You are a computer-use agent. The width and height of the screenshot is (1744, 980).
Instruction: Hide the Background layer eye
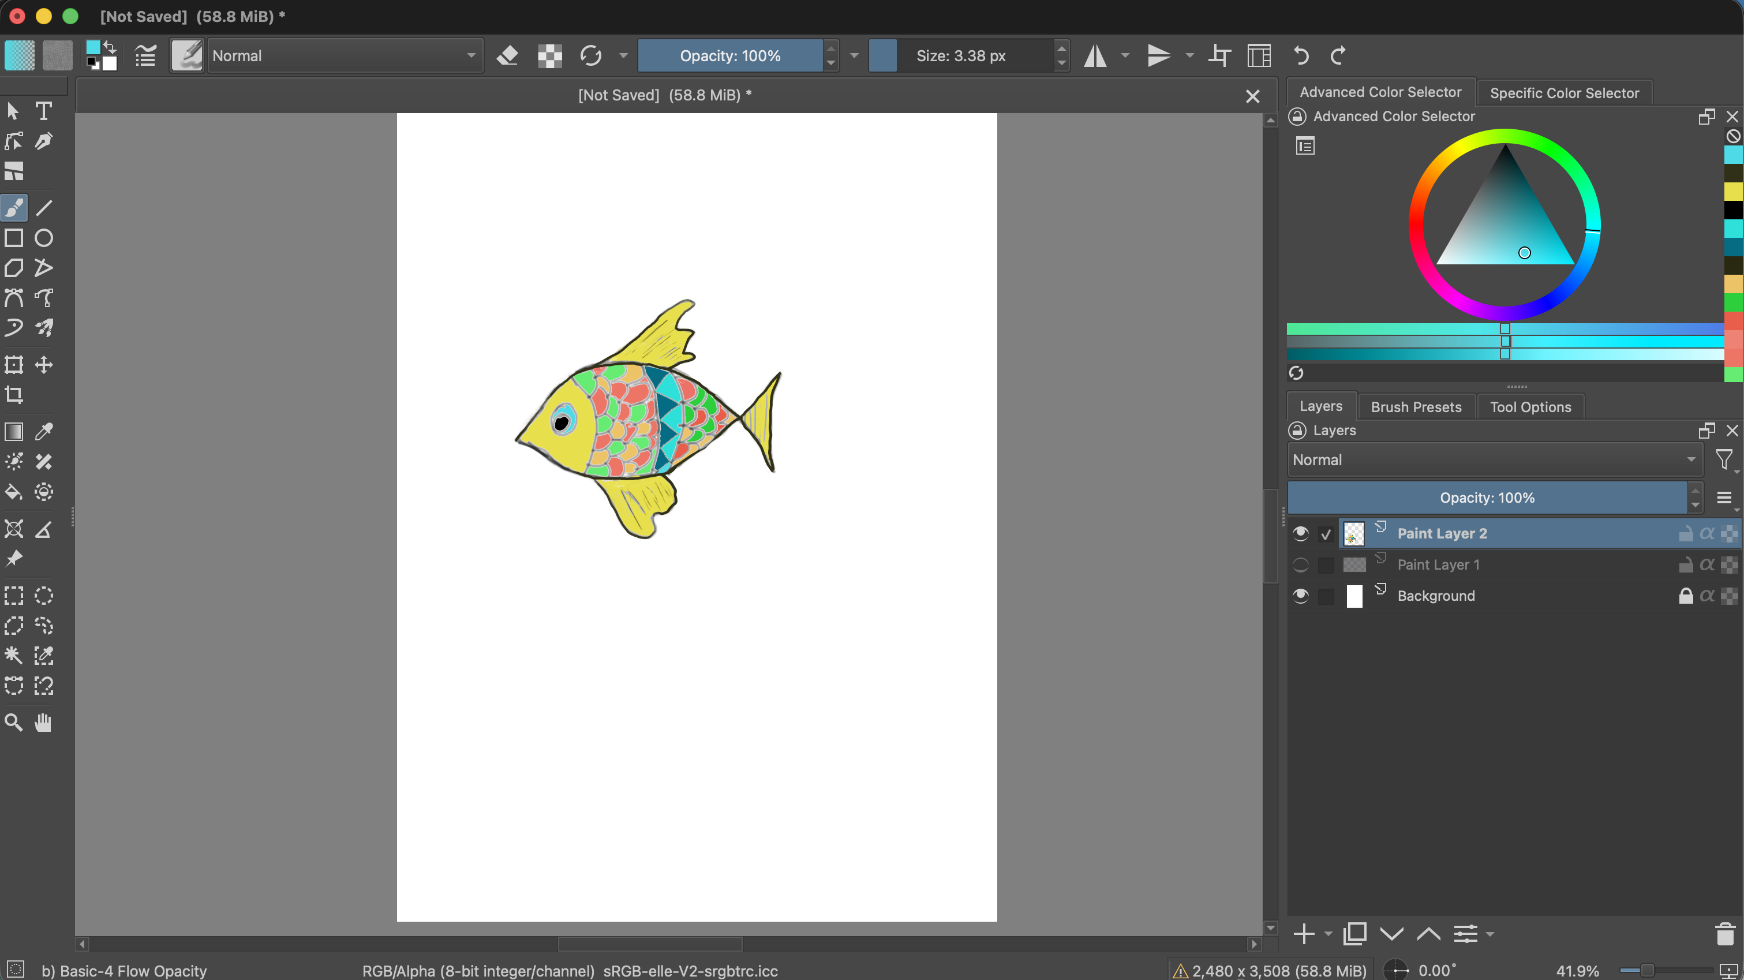(1301, 596)
